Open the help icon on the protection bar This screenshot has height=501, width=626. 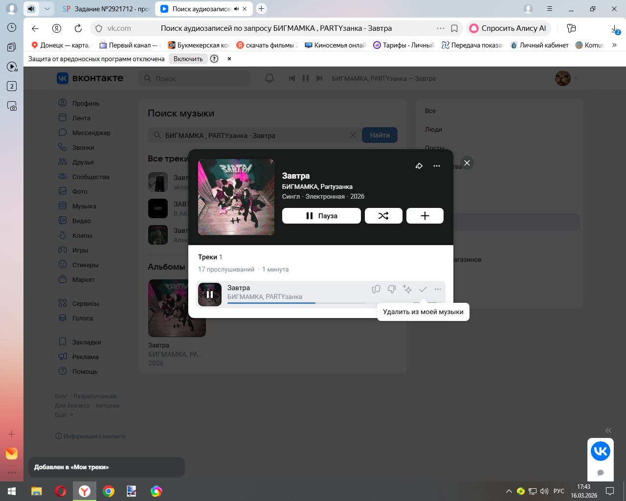(x=214, y=59)
